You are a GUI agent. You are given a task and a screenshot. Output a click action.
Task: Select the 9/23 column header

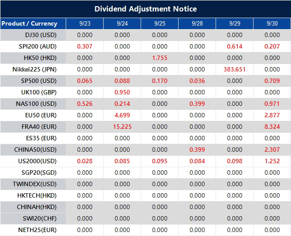point(85,23)
